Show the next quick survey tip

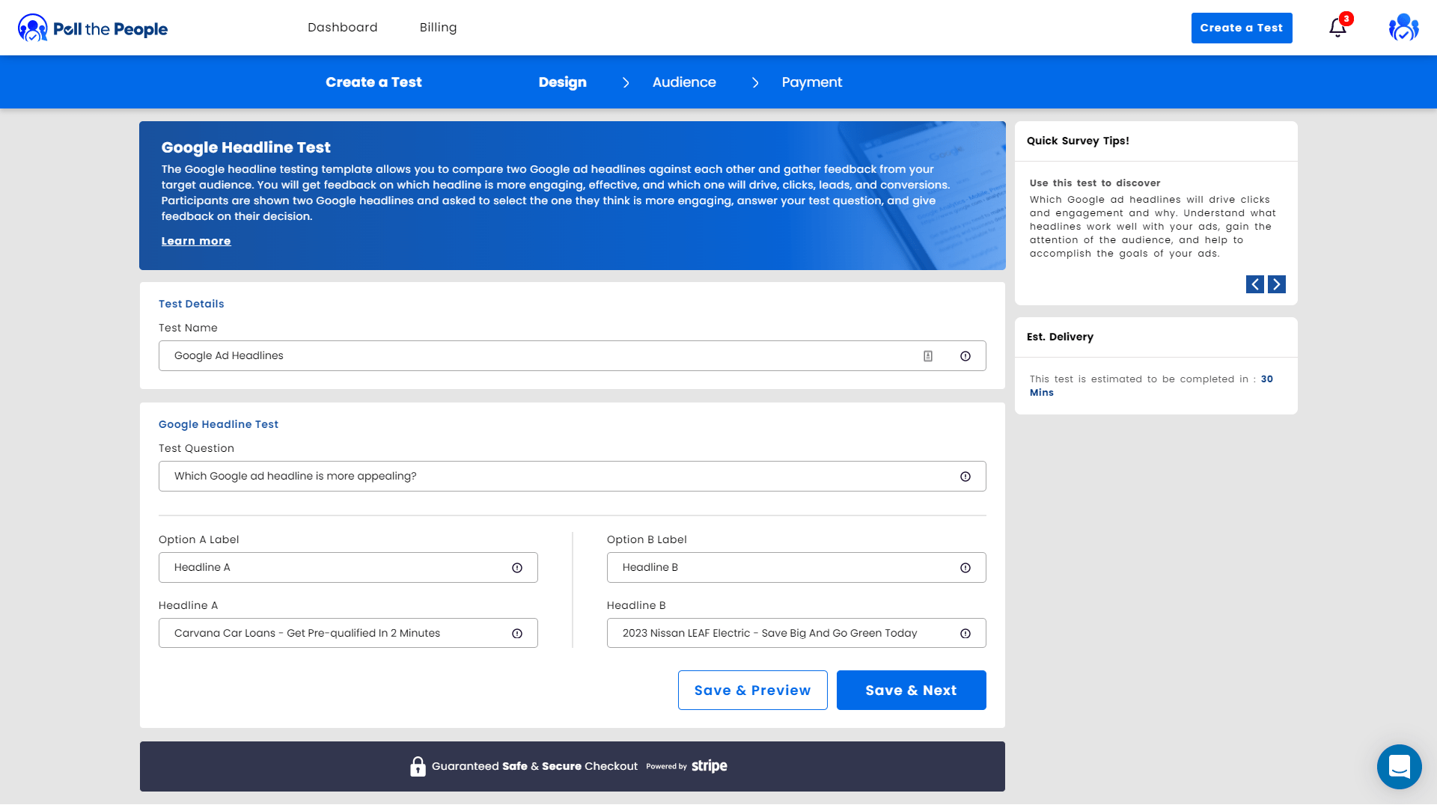pos(1277,284)
